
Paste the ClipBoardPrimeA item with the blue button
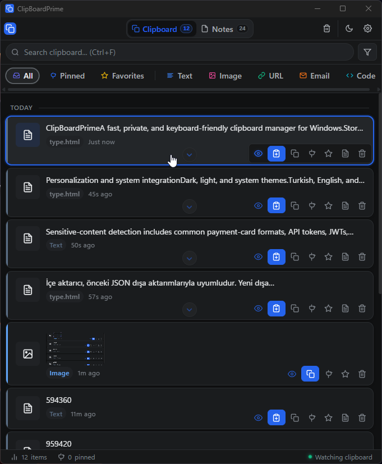[x=277, y=154]
